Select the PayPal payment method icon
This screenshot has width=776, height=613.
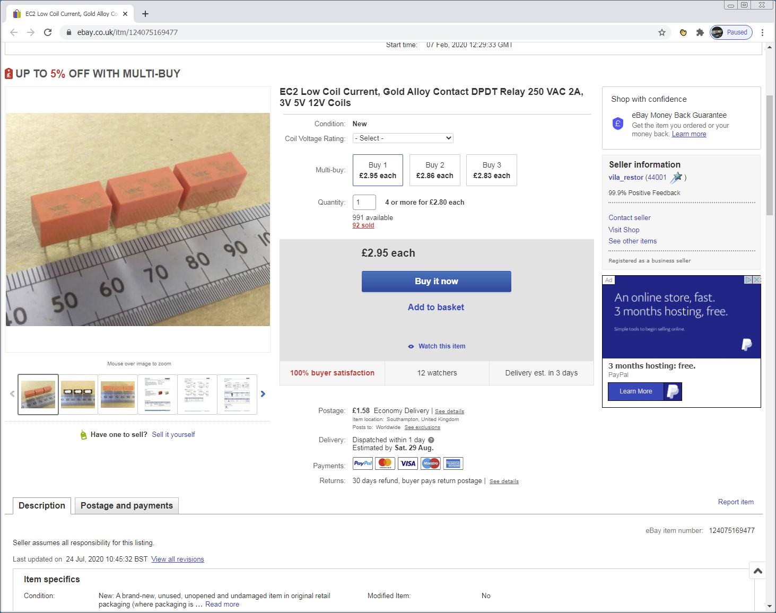point(362,463)
